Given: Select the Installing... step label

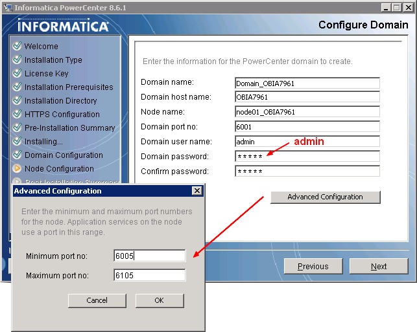Looking at the screenshot, I should (43, 142).
